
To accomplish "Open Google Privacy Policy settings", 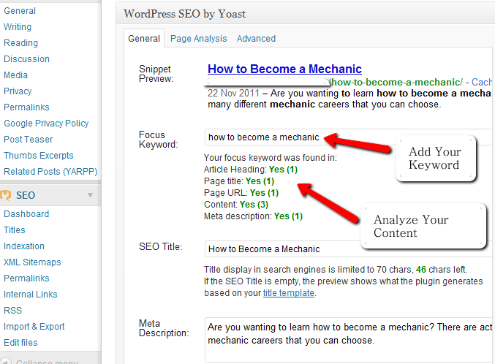I will 46,124.
